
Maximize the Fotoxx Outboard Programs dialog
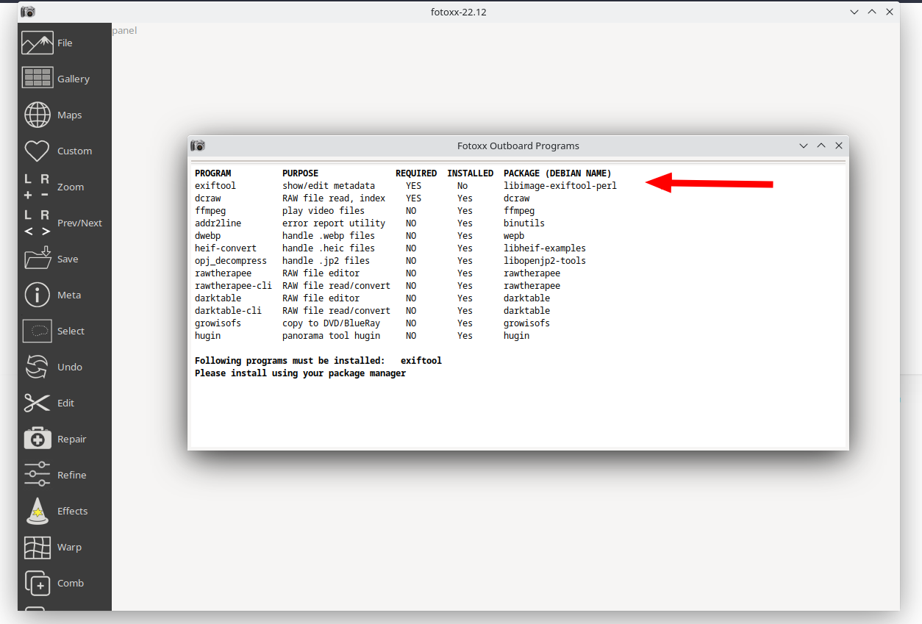pos(821,146)
